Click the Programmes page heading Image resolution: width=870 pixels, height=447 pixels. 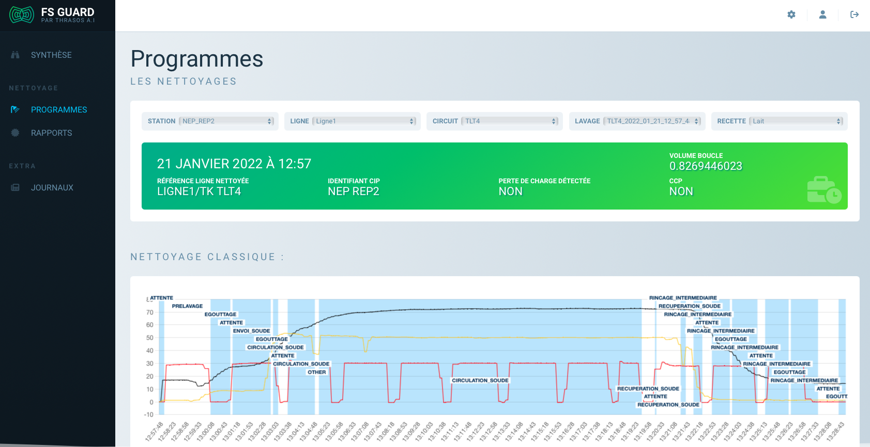(x=197, y=59)
